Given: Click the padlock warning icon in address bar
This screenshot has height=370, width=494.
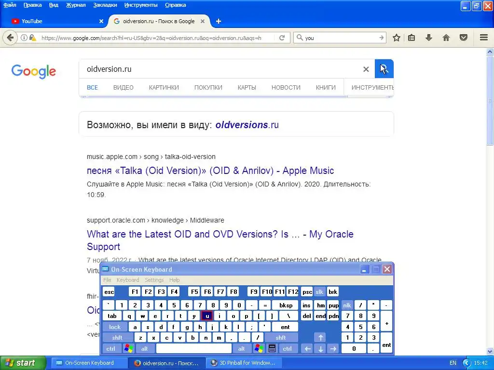Looking at the screenshot, I should tap(32, 38).
